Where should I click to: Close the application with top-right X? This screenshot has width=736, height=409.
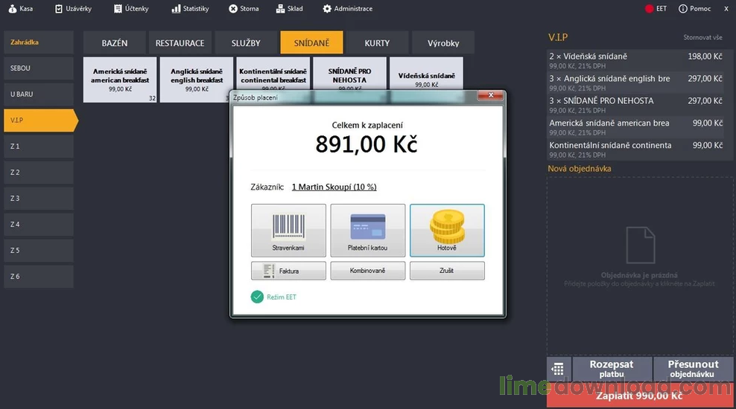(x=726, y=8)
